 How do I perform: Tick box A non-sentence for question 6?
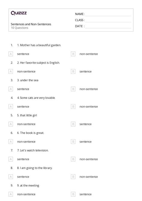[11, 142]
